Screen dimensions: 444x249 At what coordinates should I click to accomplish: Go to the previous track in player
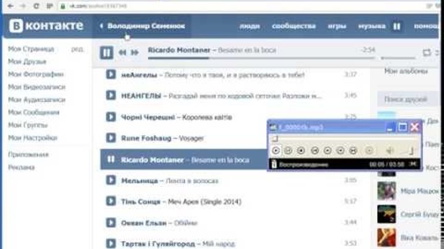click(122, 53)
